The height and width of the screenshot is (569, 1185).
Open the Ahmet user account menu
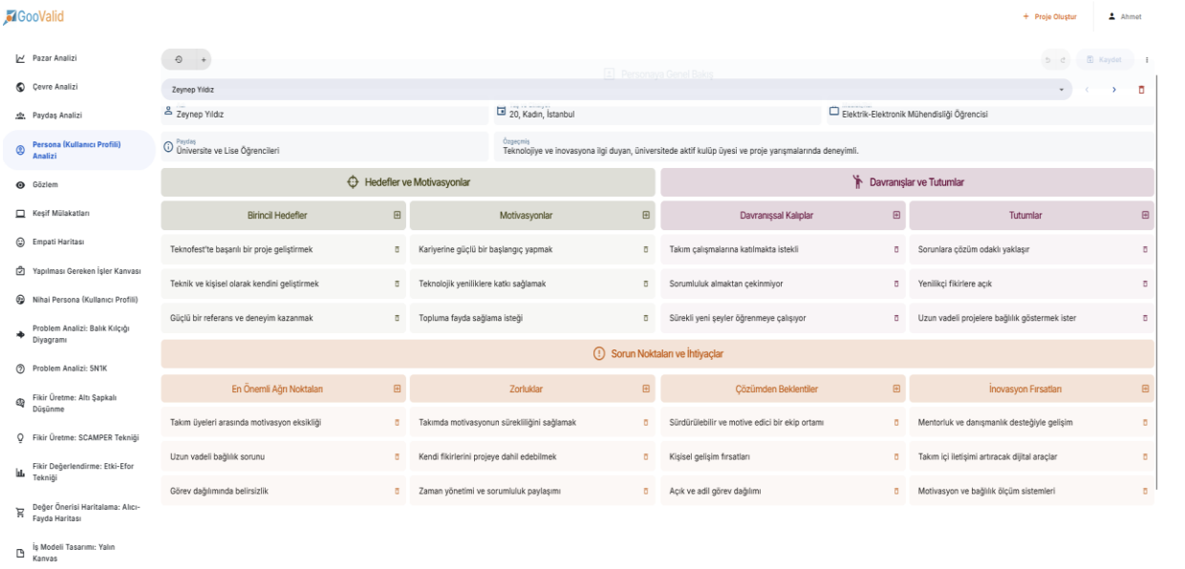1125,17
